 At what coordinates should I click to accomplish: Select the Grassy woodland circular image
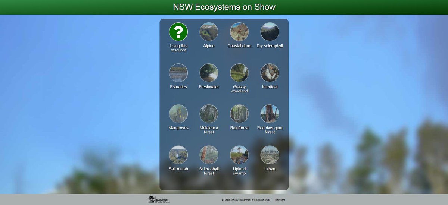click(239, 73)
